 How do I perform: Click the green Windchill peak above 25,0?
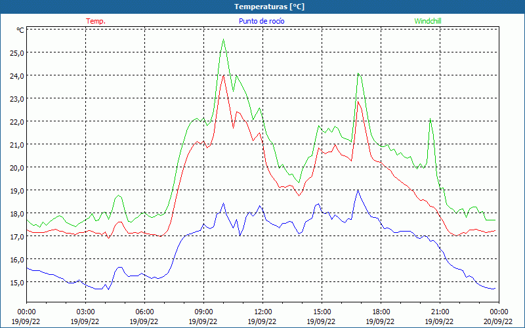(223, 39)
